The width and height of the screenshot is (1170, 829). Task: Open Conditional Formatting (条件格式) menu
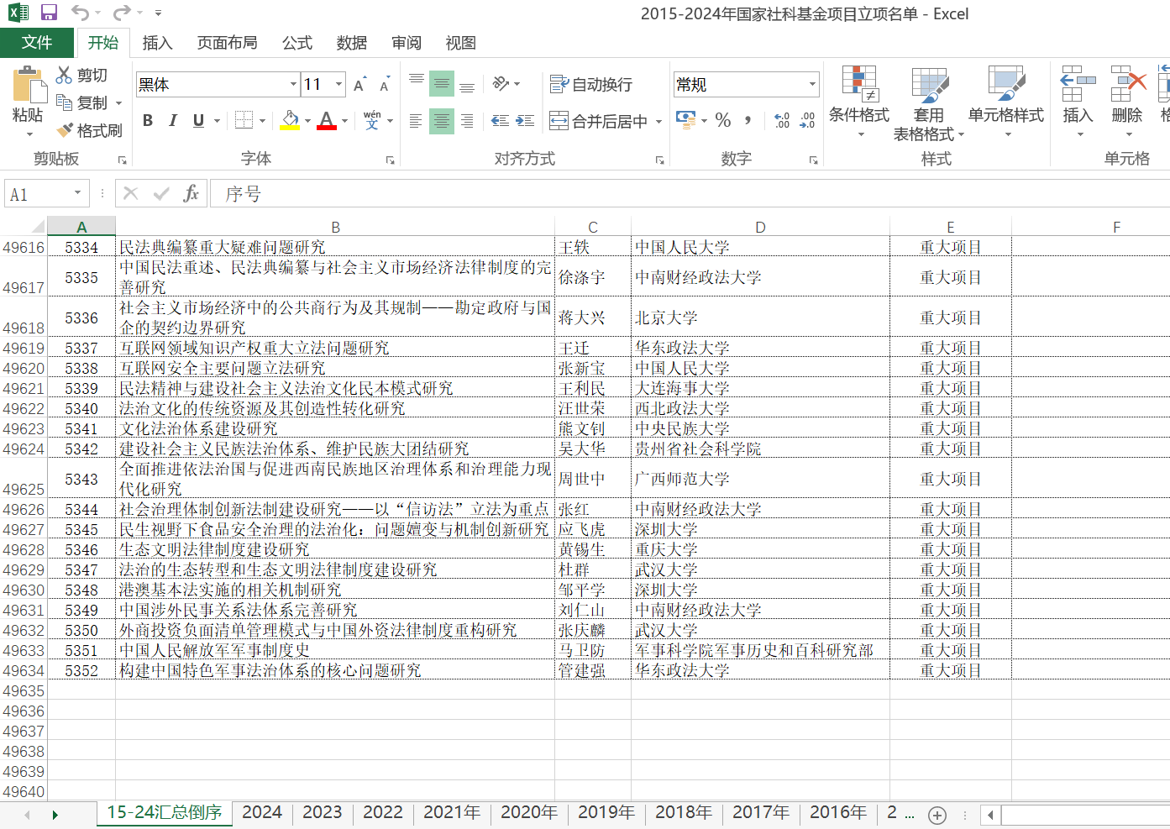[x=859, y=102]
